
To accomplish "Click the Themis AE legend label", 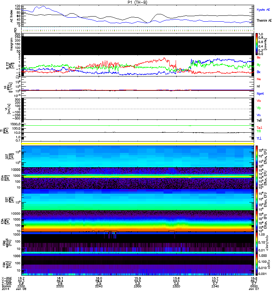I will coord(264,21).
